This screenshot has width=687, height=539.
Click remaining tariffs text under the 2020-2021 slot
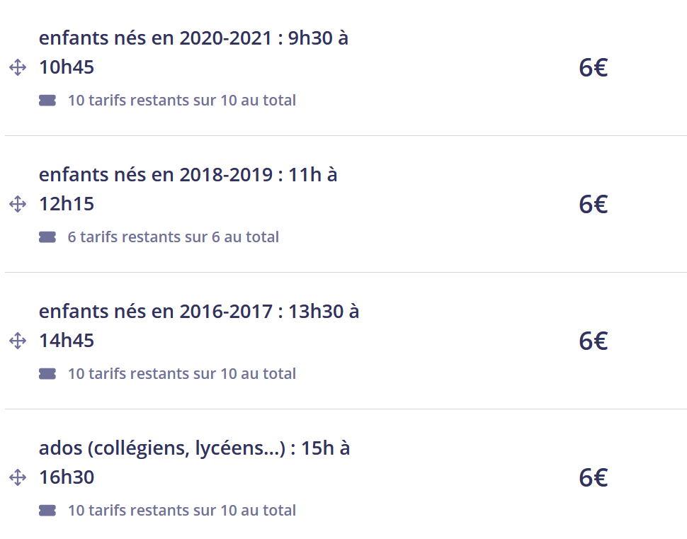(x=182, y=101)
